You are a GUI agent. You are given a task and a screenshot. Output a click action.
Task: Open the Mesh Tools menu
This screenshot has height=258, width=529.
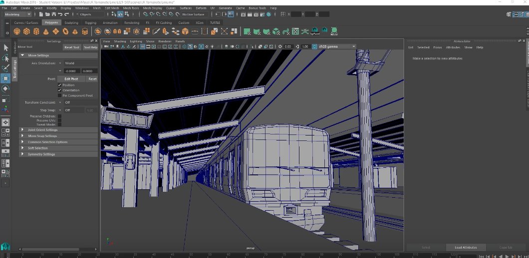pos(131,8)
